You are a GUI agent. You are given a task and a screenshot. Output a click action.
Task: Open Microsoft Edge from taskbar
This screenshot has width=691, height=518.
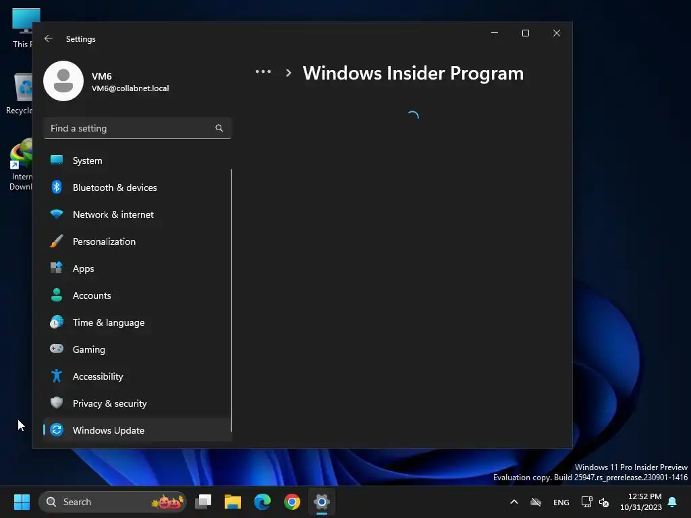click(262, 502)
